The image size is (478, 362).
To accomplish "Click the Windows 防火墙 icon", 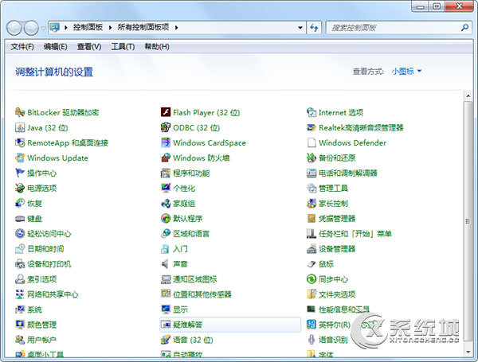I will coord(166,158).
